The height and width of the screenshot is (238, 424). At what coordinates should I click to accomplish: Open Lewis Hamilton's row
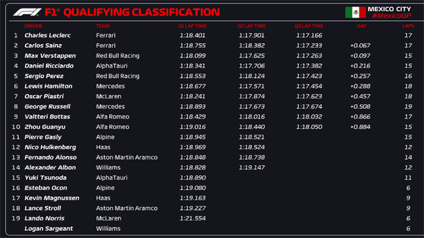[212, 86]
